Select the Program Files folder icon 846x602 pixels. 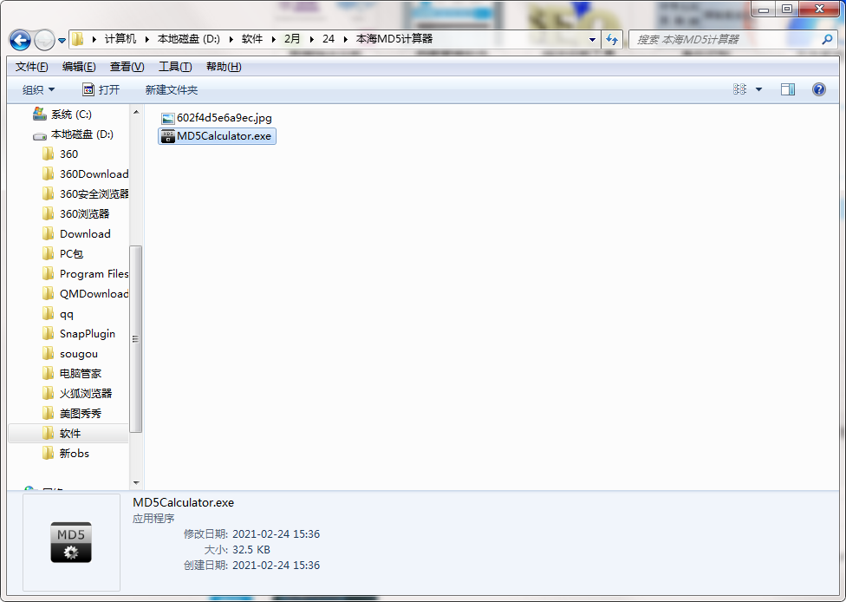(48, 274)
